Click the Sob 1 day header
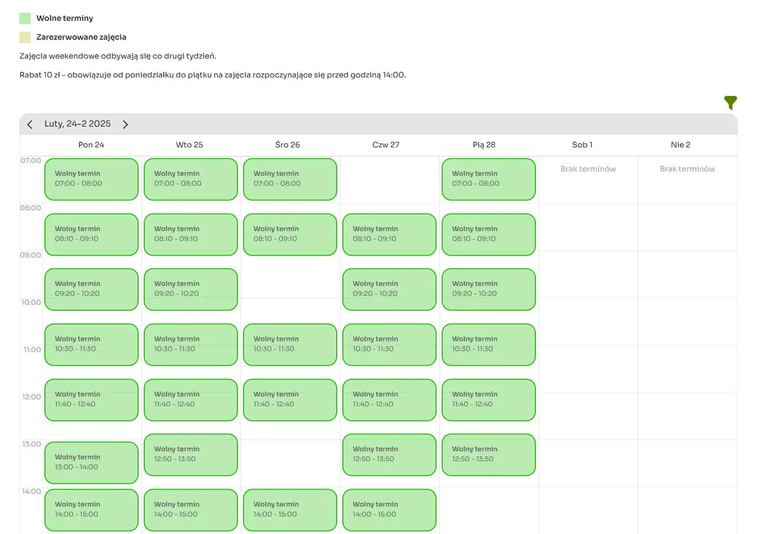This screenshot has width=760, height=534. [582, 145]
